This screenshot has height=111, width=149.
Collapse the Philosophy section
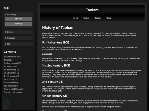pos(18,15)
